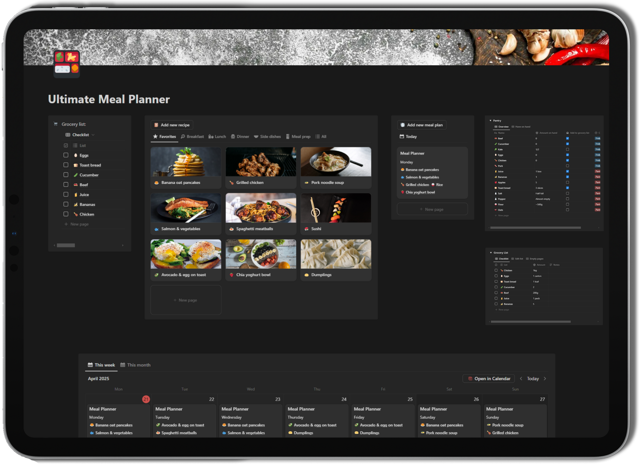The image size is (639, 466).
Task: Open the Sushi recipe card
Action: click(x=336, y=214)
